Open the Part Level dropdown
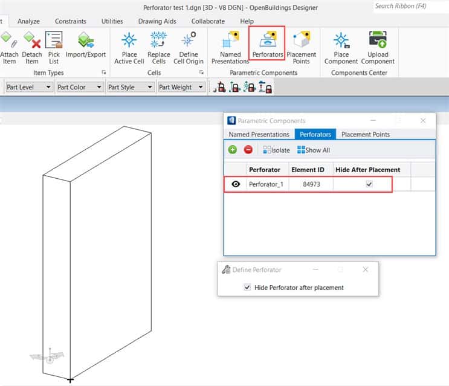This screenshot has height=386, width=449. 28,87
